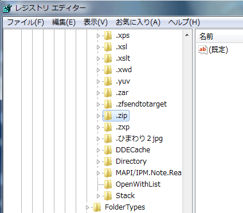This screenshot has width=243, height=213.
Task: Select the .zfsendtotarget registry key label
Action: click(x=141, y=104)
